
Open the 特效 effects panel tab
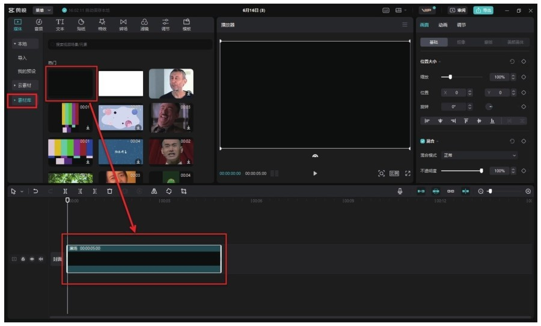(x=102, y=25)
